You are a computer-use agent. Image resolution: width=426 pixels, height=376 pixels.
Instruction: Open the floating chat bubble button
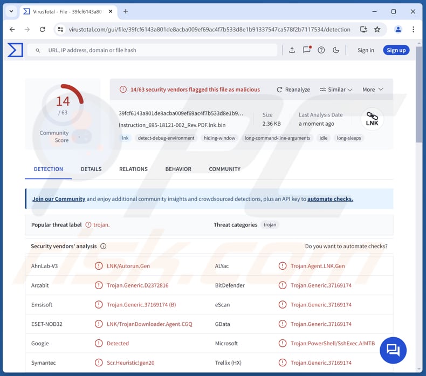pyautogui.click(x=393, y=350)
